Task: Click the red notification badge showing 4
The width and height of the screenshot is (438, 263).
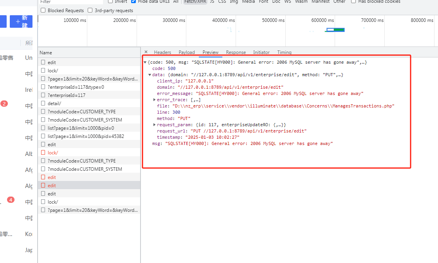Action: [x=11, y=200]
